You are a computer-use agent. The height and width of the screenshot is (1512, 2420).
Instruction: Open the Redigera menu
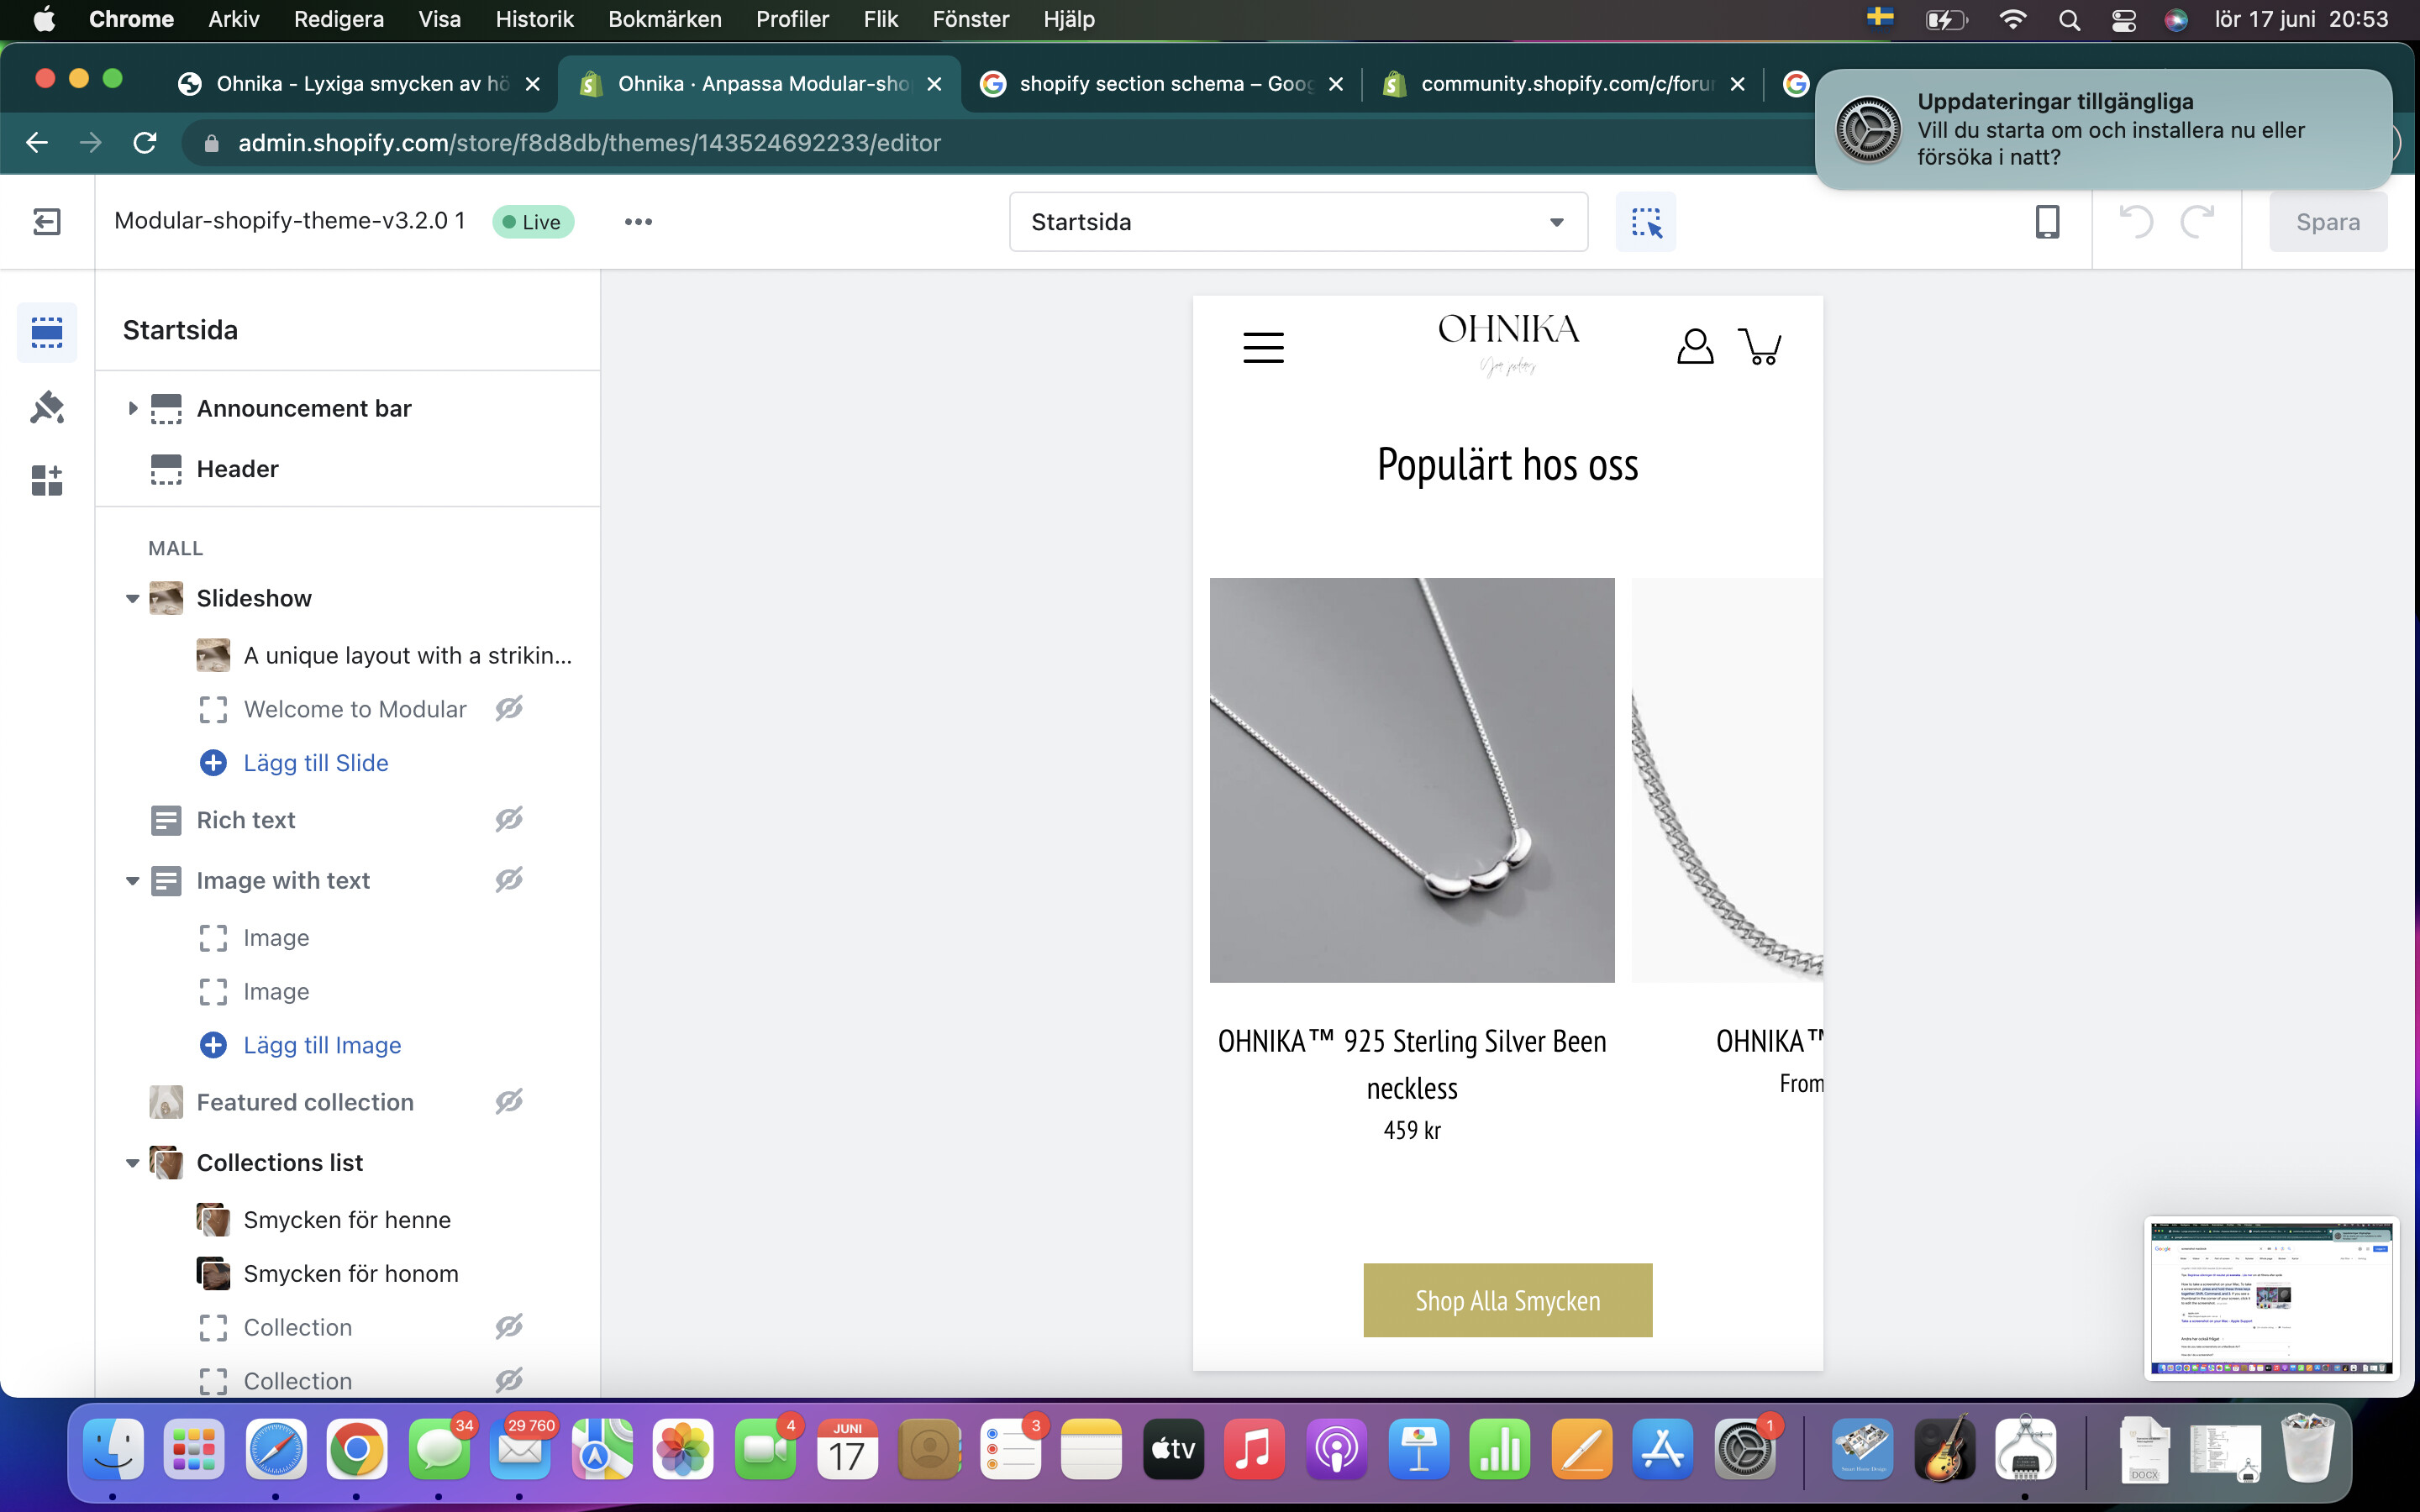point(339,19)
